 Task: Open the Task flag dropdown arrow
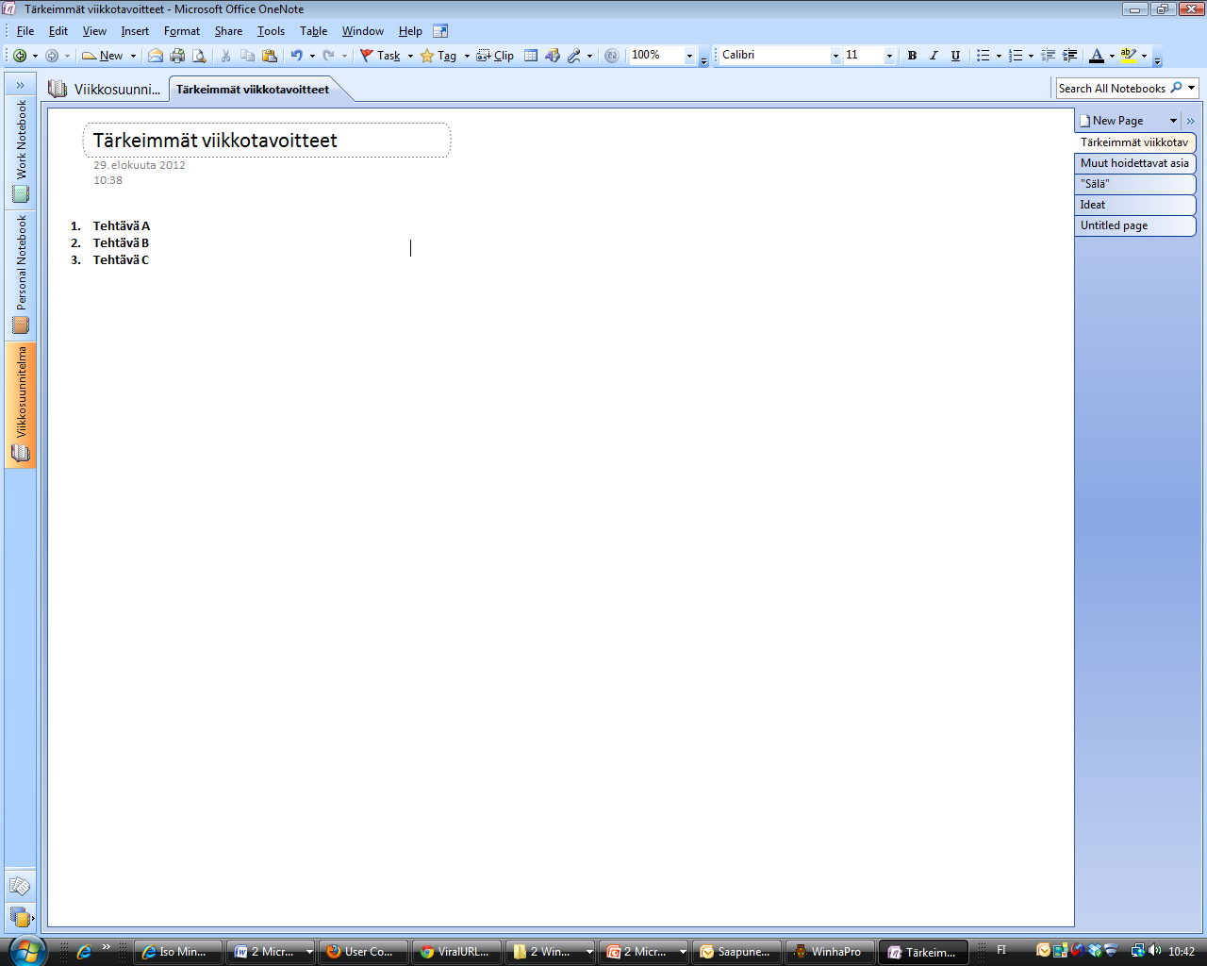(410, 56)
